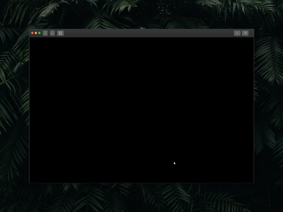The image size is (283, 212).
Task: Toggle the sidebar panel button
Action: click(60, 33)
